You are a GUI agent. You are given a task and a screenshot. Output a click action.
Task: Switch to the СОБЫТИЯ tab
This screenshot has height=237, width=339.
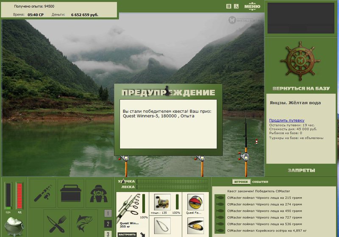(260, 182)
